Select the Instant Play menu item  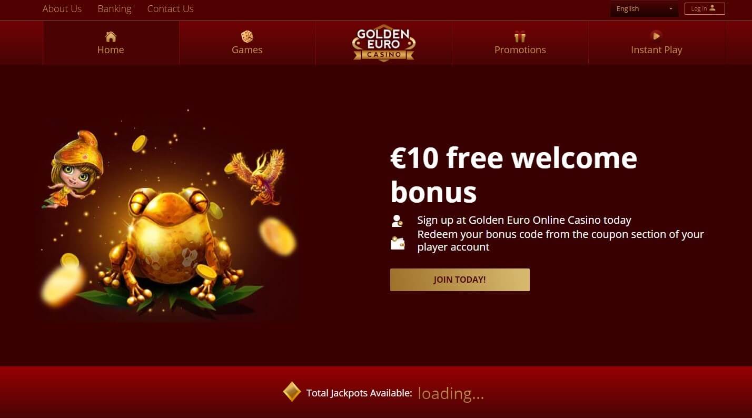pyautogui.click(x=656, y=43)
